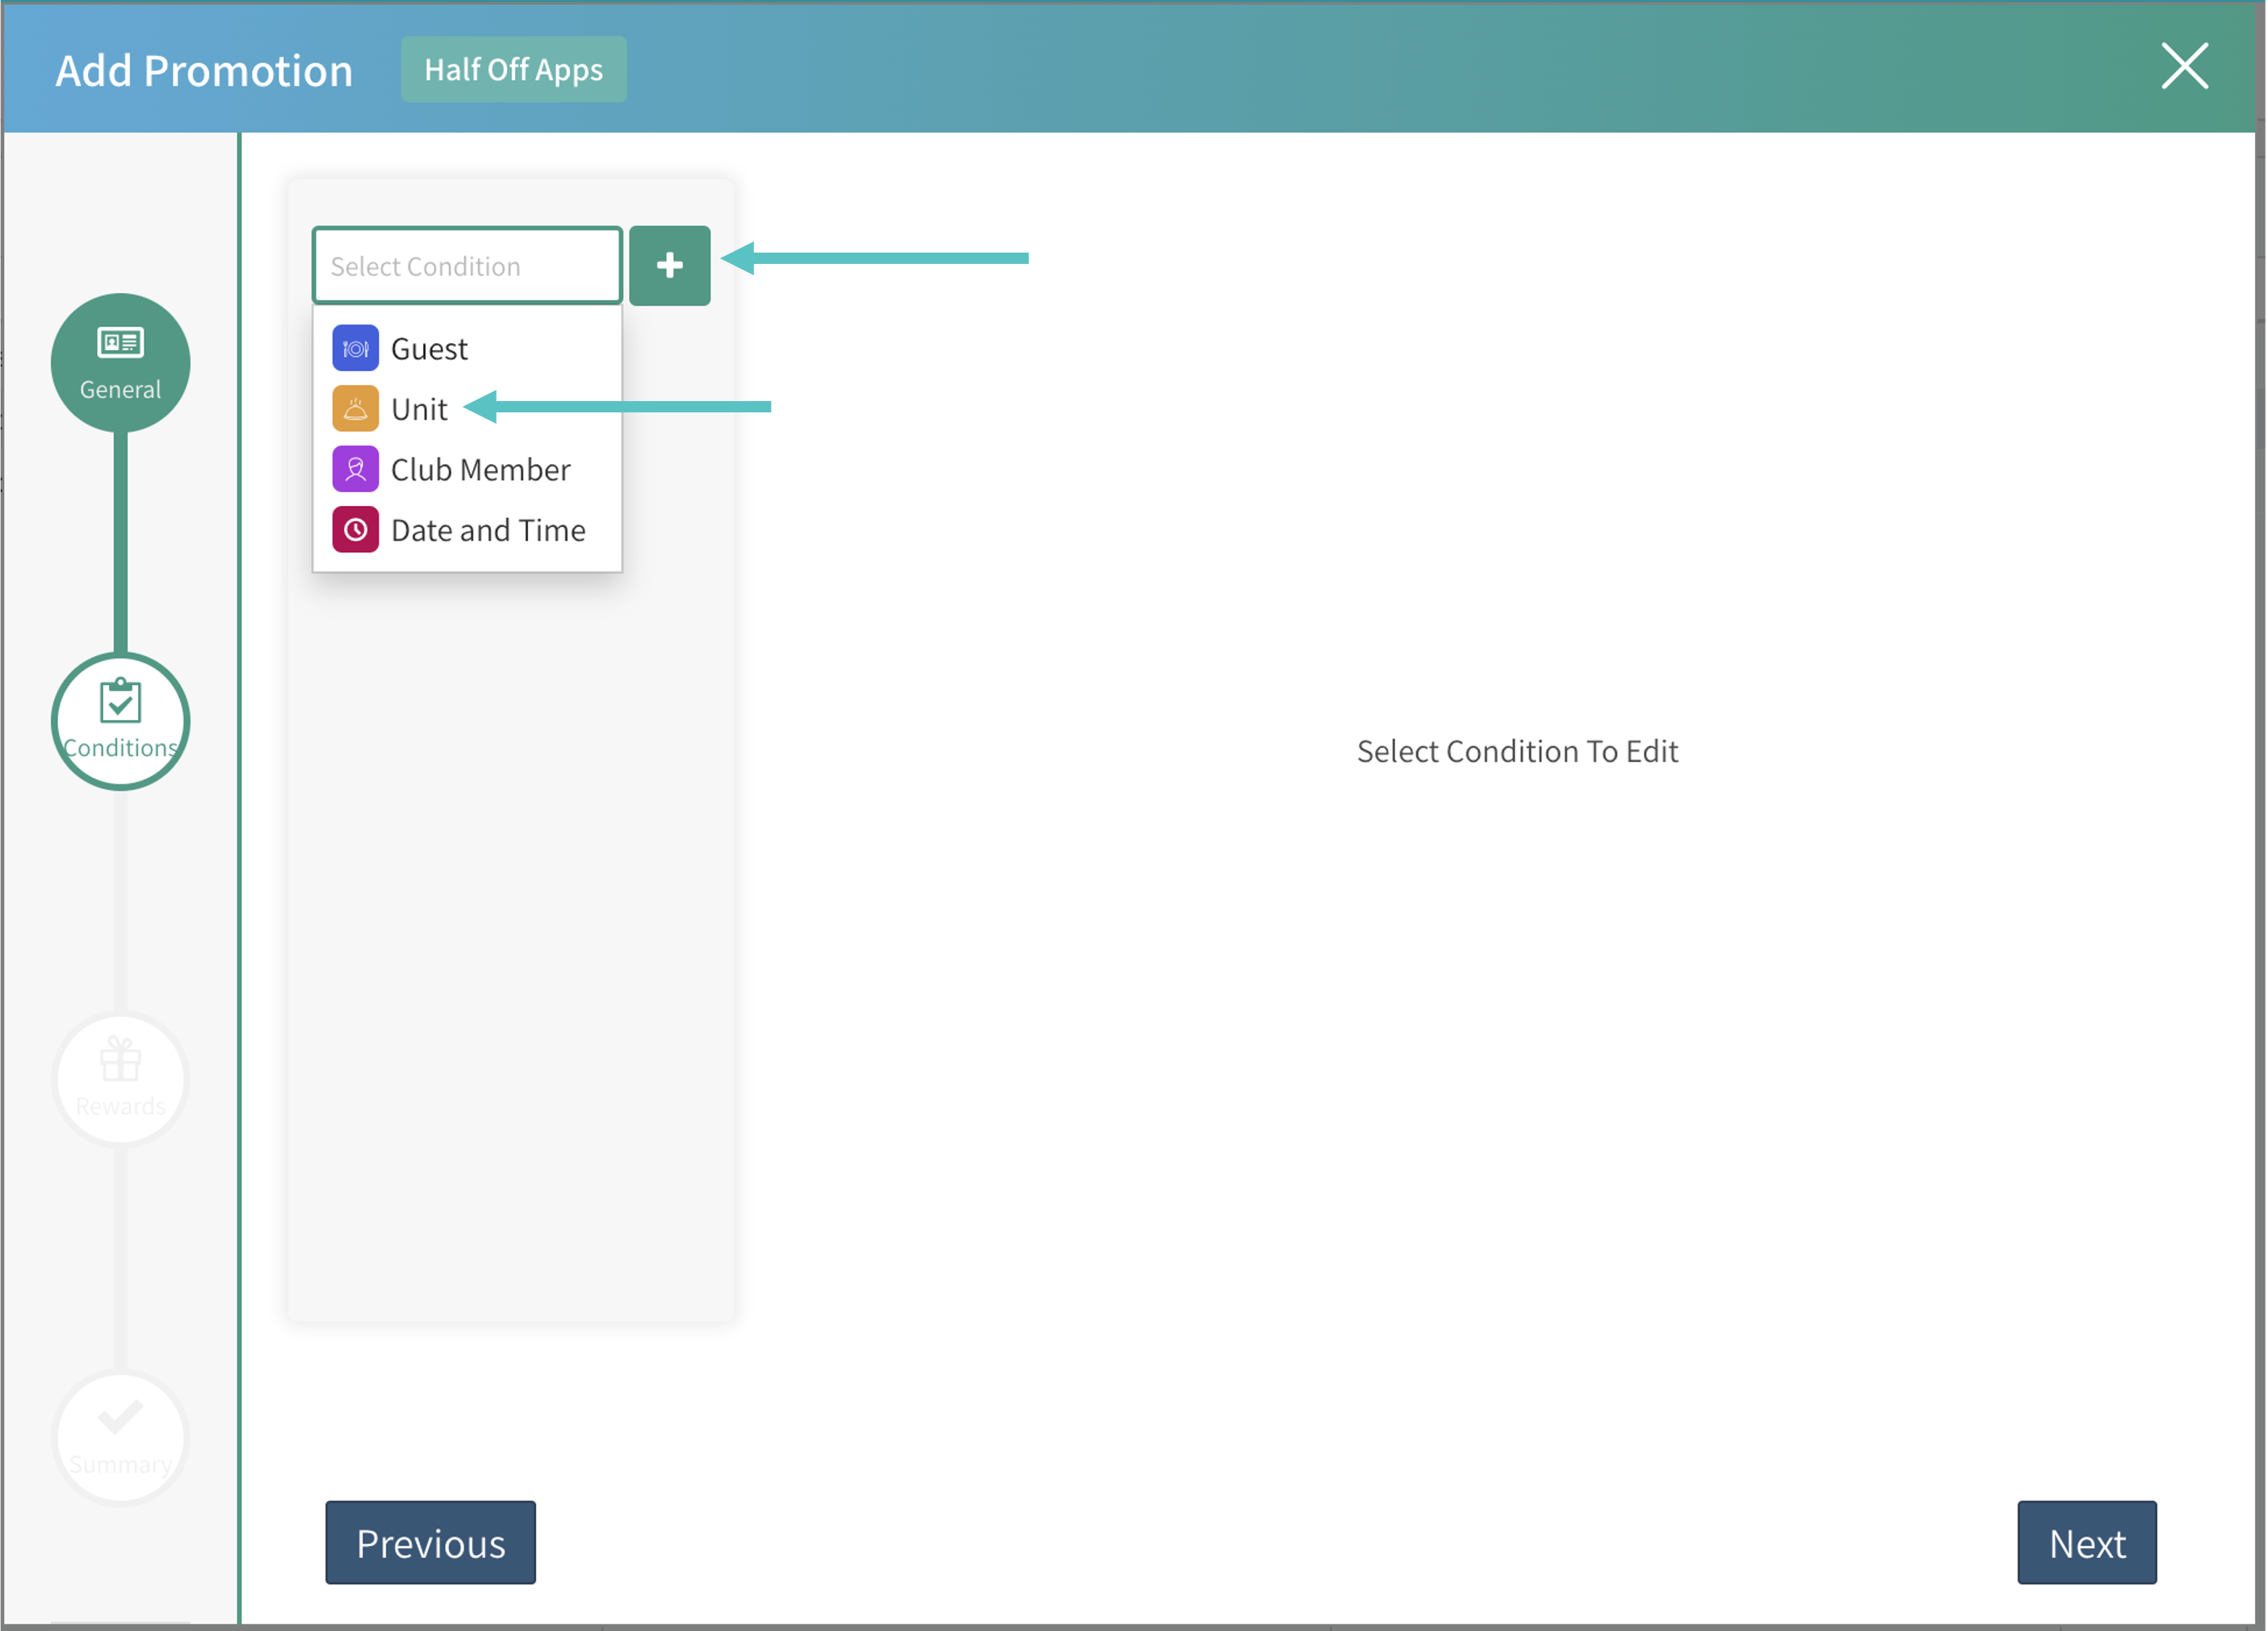Image resolution: width=2268 pixels, height=1631 pixels.
Task: Open the Select Condition dropdown field
Action: [466, 266]
